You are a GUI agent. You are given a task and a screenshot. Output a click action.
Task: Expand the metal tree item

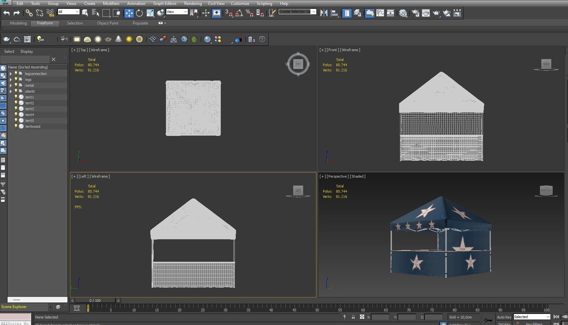tap(11, 85)
